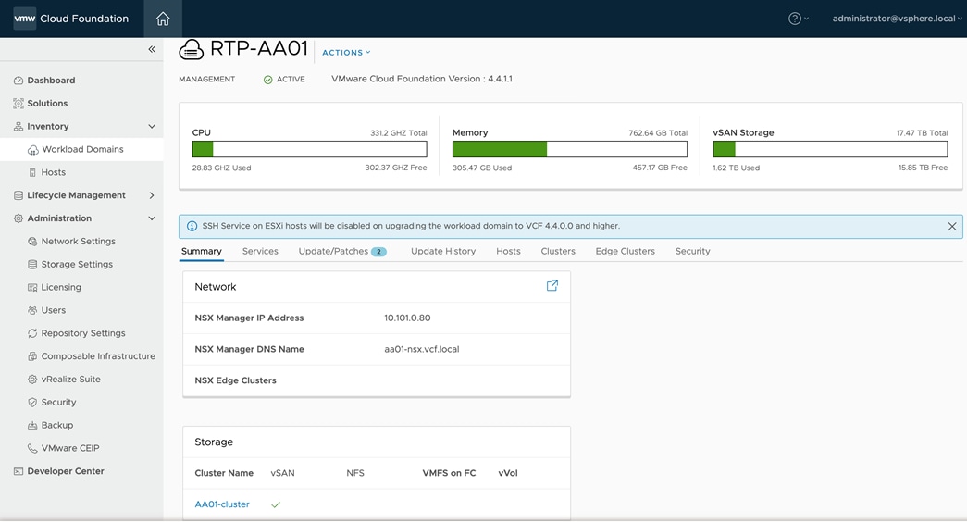
Task: Click the Network Settings icon
Action: (x=32, y=242)
